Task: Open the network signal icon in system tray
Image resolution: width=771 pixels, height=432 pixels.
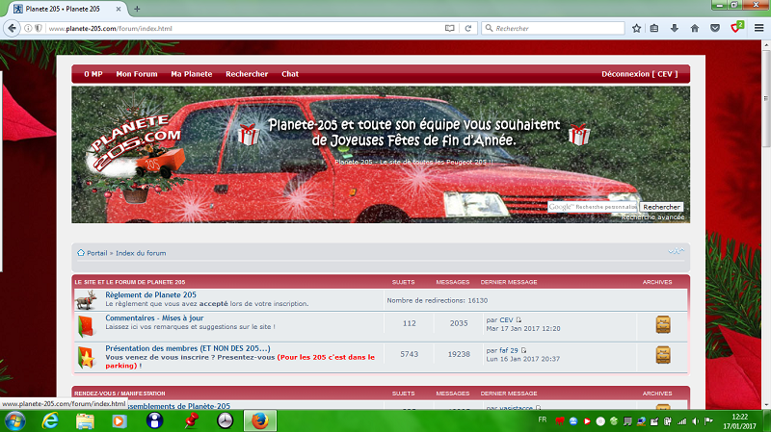Action: coord(681,421)
